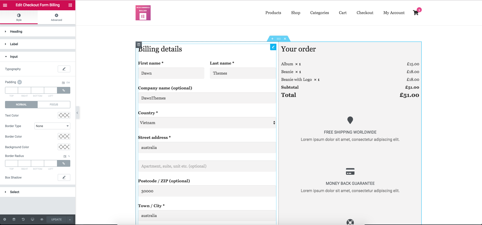Toggle Border Radius values link button

tap(64, 163)
